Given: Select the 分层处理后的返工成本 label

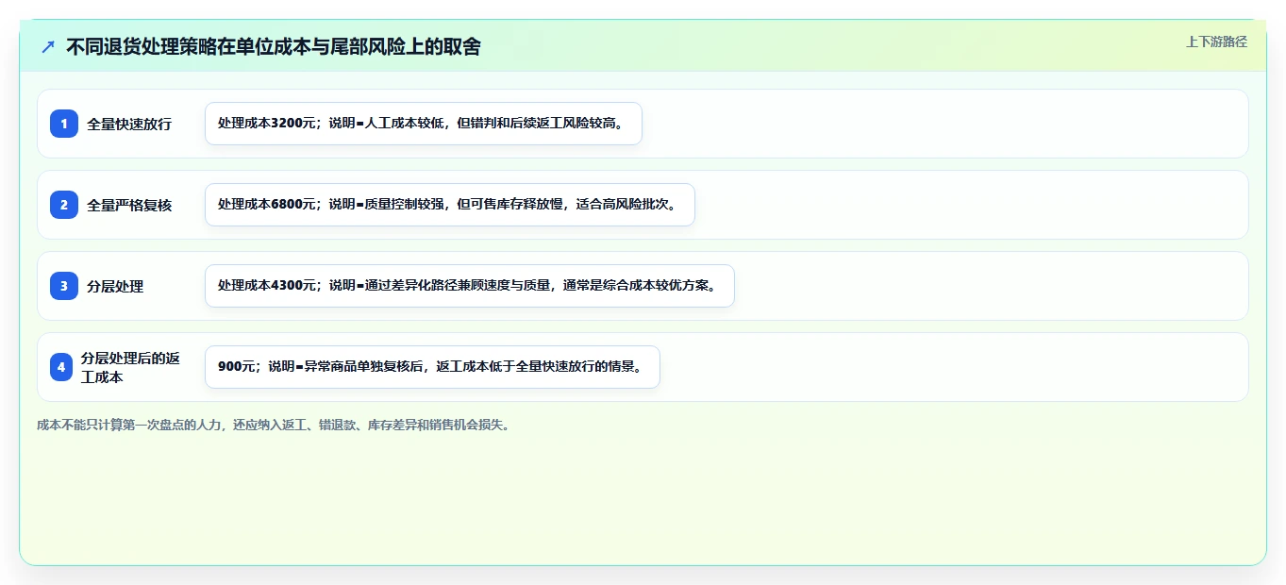Looking at the screenshot, I should (132, 367).
